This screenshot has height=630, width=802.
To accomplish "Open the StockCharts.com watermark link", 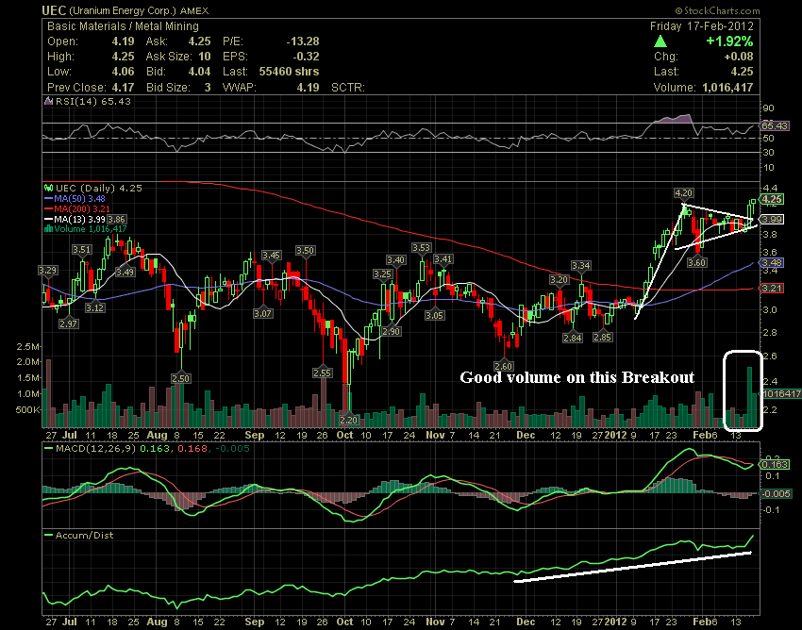I will click(x=717, y=10).
